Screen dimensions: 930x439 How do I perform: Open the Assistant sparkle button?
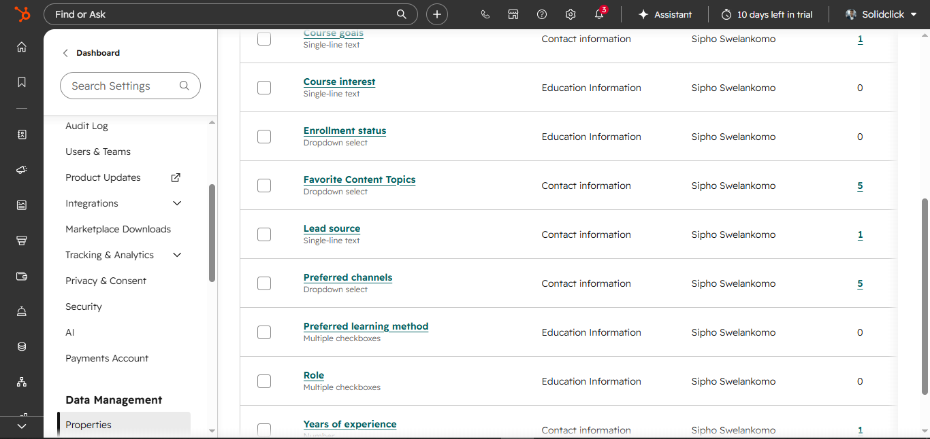[665, 14]
